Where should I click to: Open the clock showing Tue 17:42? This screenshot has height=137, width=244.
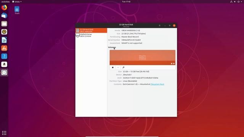[x=126, y=2]
